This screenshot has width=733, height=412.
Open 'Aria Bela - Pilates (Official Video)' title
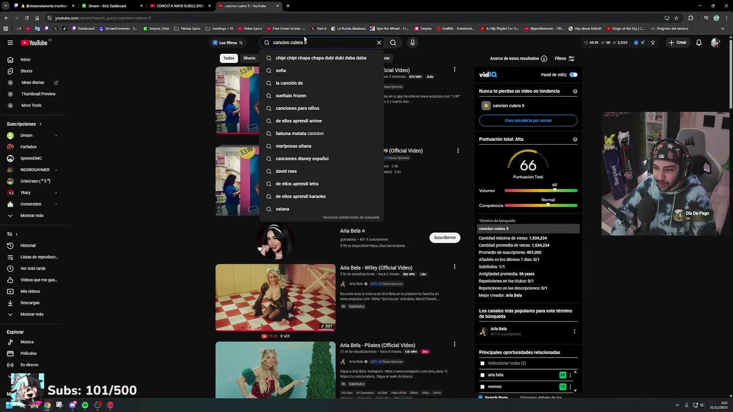(x=377, y=345)
